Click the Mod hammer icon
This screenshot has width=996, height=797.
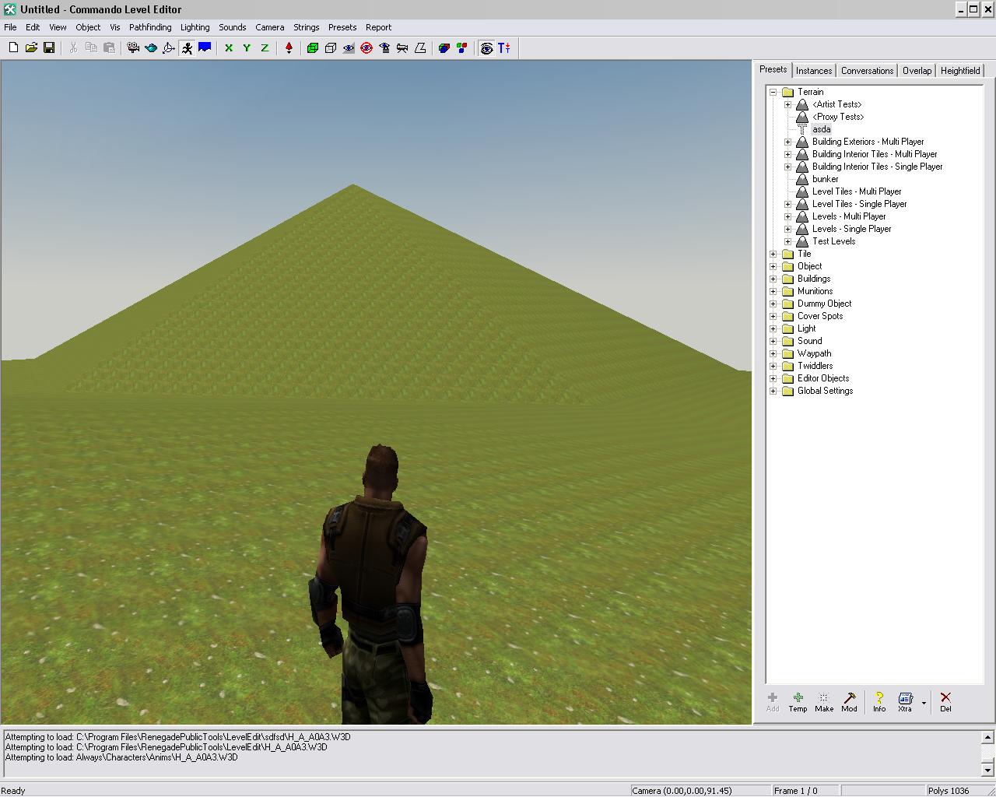point(850,701)
